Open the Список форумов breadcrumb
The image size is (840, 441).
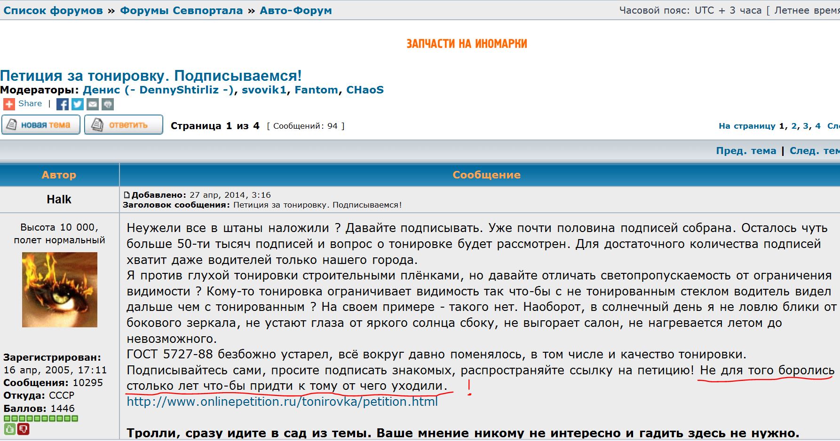click(53, 10)
